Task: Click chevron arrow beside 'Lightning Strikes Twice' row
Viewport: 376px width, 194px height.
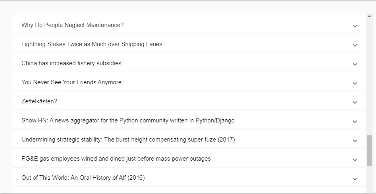Action: (x=355, y=45)
